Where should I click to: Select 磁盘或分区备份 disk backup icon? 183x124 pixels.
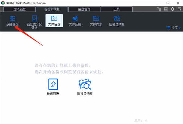pos(34,22)
